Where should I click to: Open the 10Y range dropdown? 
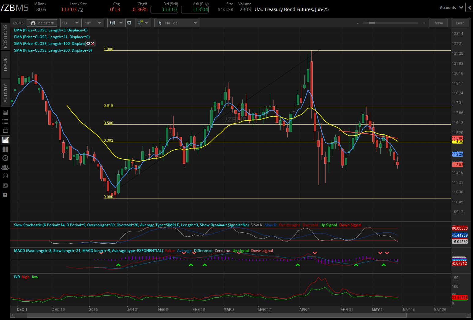[x=93, y=23]
